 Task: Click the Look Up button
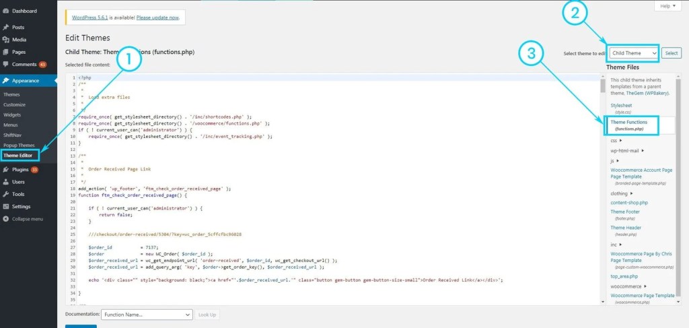click(207, 315)
